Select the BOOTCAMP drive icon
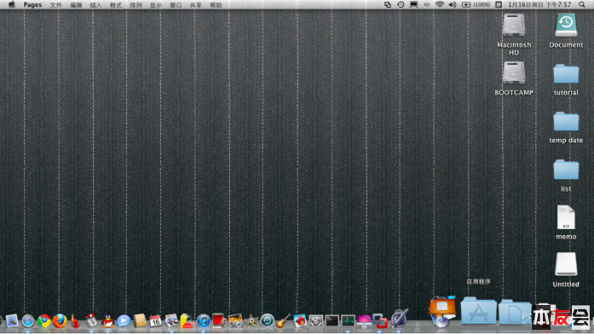The width and height of the screenshot is (594, 334). 514,72
